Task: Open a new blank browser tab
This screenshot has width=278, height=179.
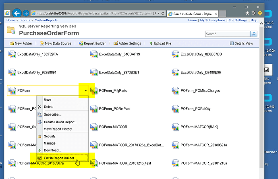Action: (222, 14)
